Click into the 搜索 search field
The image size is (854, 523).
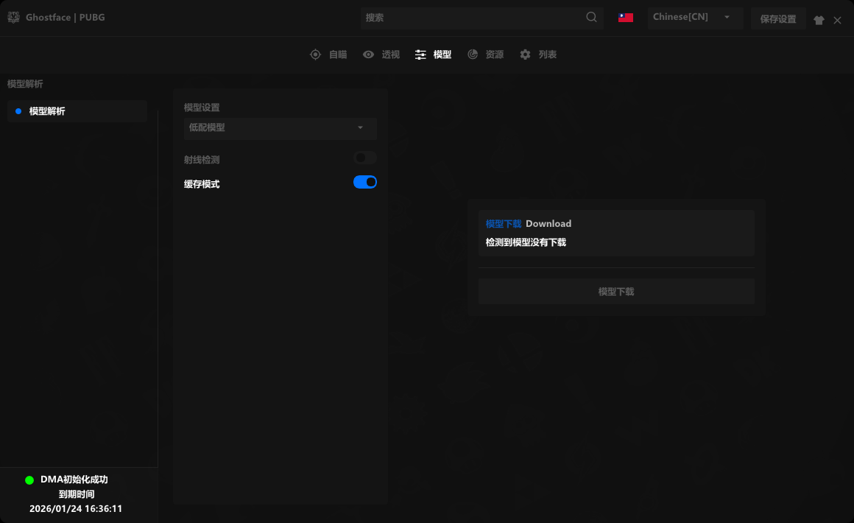click(471, 18)
